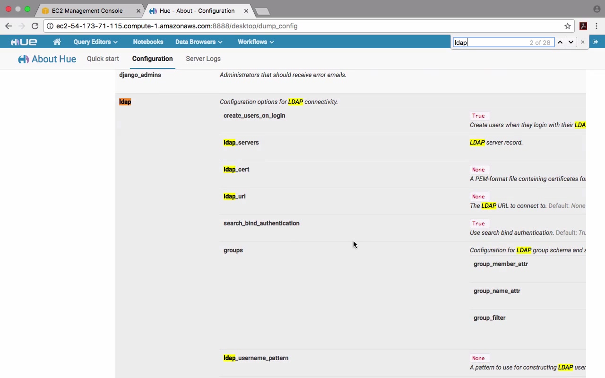Jump to previous find result
This screenshot has height=378, width=605.
point(560,43)
